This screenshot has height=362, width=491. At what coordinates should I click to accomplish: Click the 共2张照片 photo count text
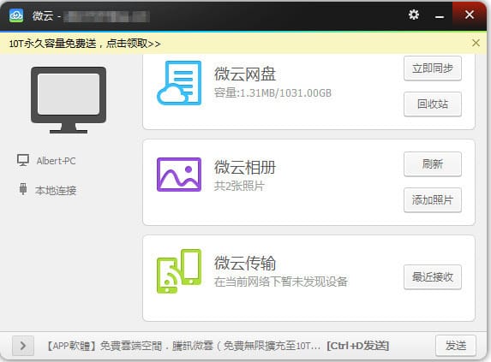point(240,186)
